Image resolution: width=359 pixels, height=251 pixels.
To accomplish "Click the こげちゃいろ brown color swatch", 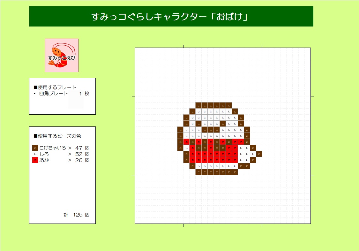I will pos(35,148).
